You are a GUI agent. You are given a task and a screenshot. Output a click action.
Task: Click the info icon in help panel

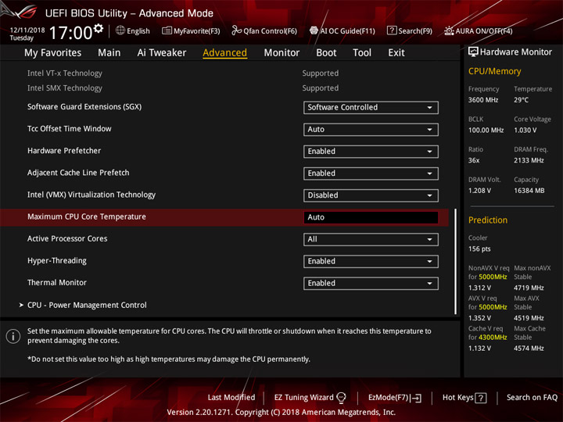[13, 336]
